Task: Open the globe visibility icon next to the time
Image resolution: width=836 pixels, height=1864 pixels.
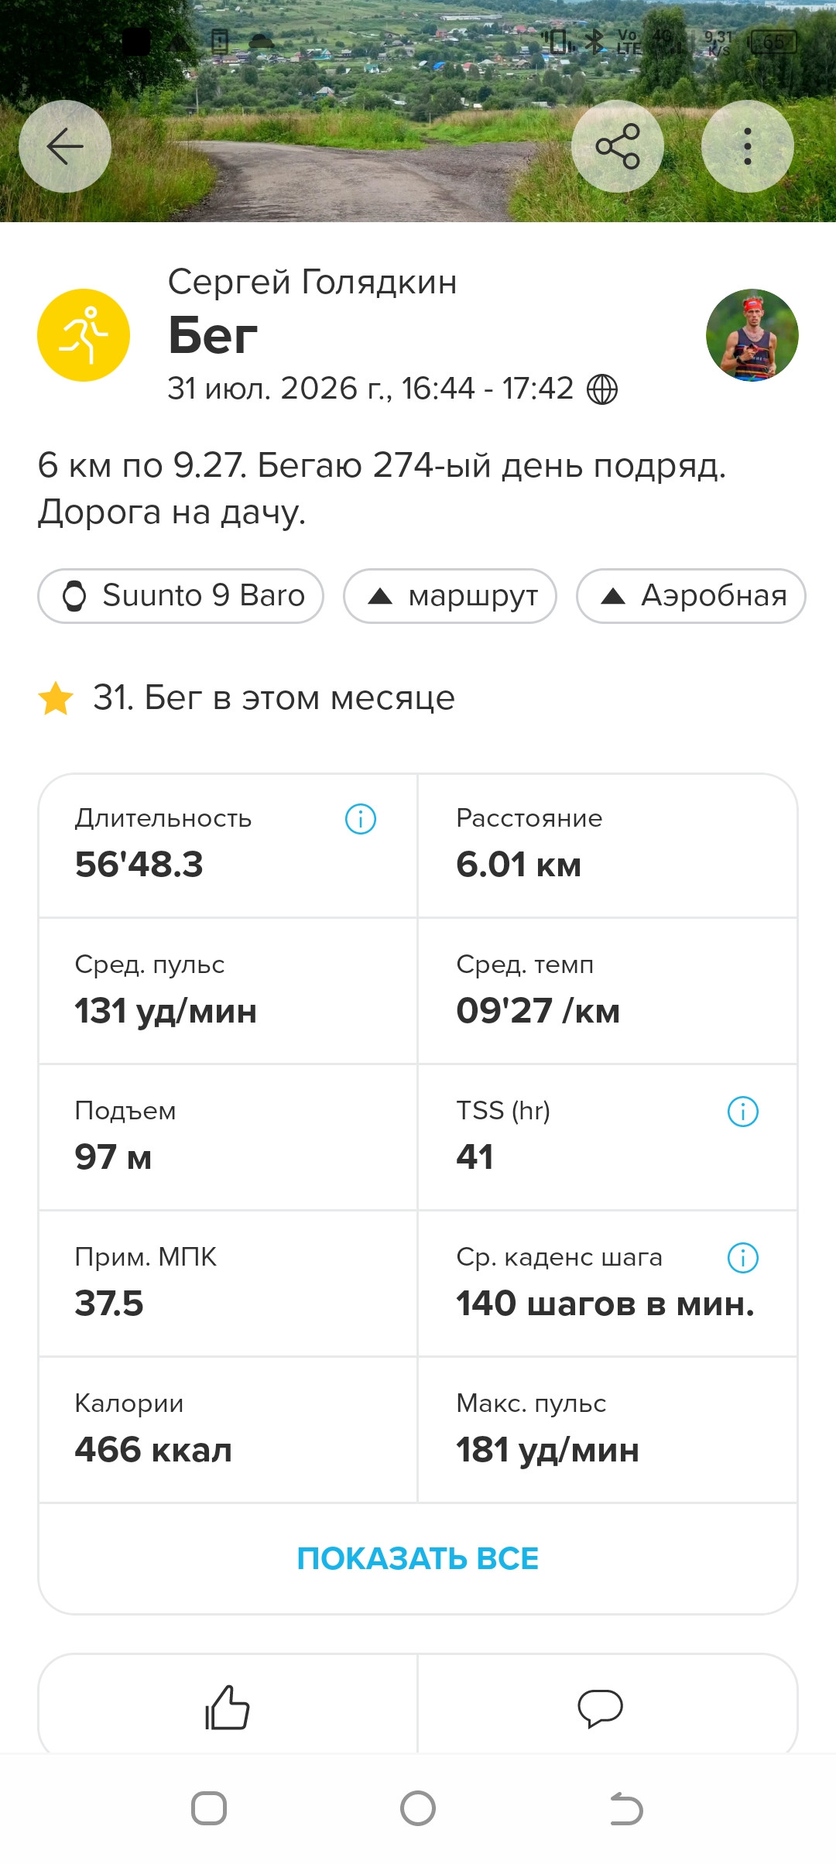Action: click(602, 389)
